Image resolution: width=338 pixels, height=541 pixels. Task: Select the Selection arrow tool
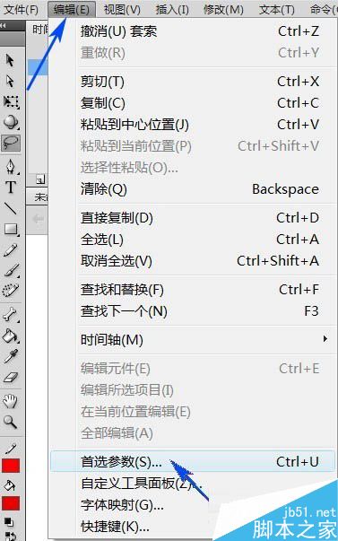tap(10, 60)
